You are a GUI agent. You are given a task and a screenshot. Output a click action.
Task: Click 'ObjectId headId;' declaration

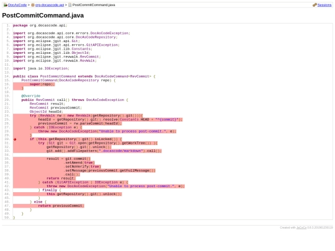pyautogui.click(x=47, y=112)
